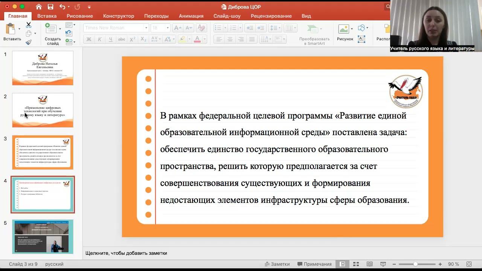The image size is (482, 271).
Task: Open the Конструктор tab
Action: point(119,16)
